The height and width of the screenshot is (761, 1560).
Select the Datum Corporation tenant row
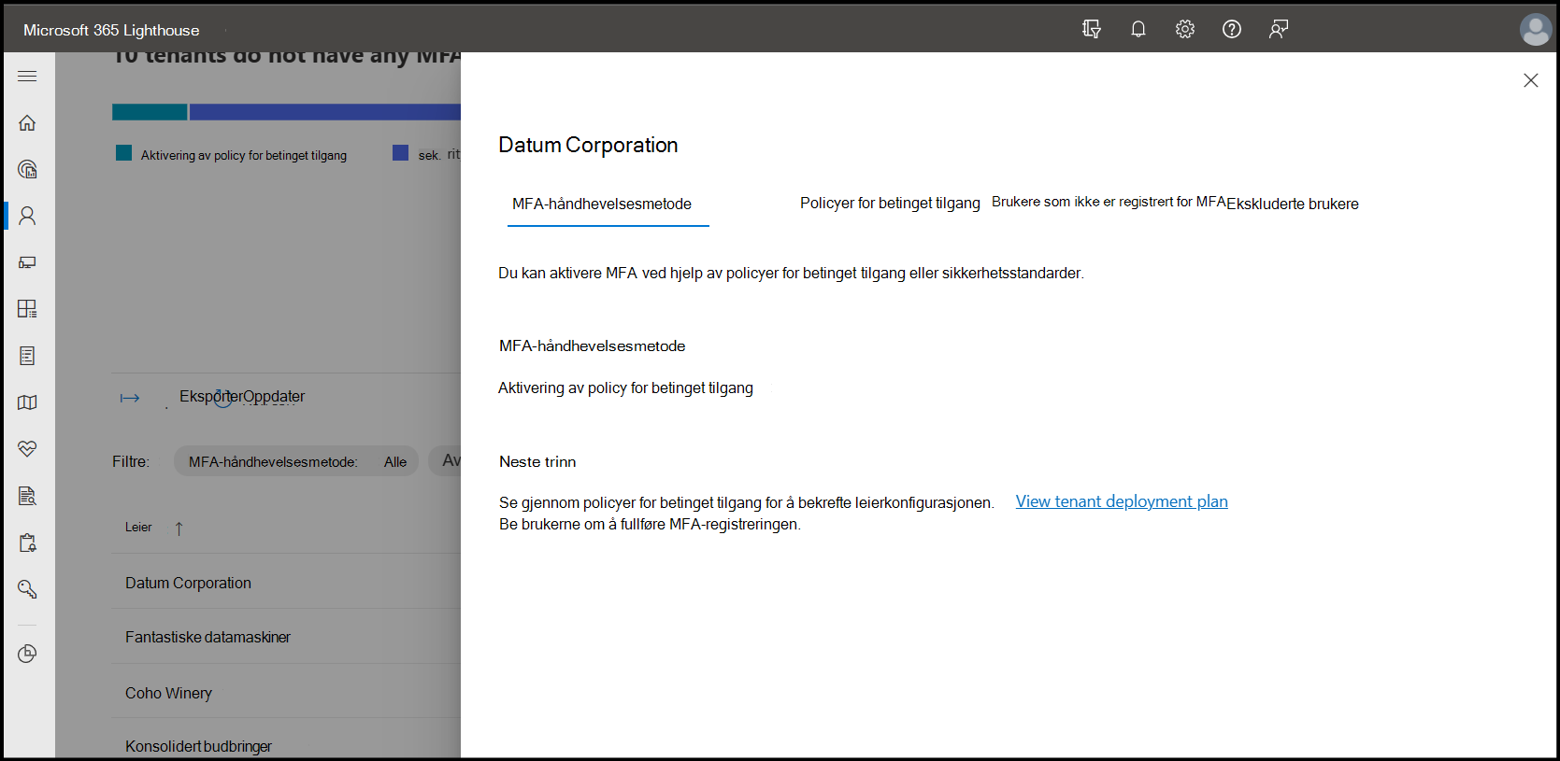point(286,583)
